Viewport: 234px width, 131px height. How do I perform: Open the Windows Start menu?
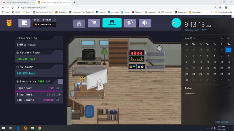pyautogui.click(x=3, y=128)
